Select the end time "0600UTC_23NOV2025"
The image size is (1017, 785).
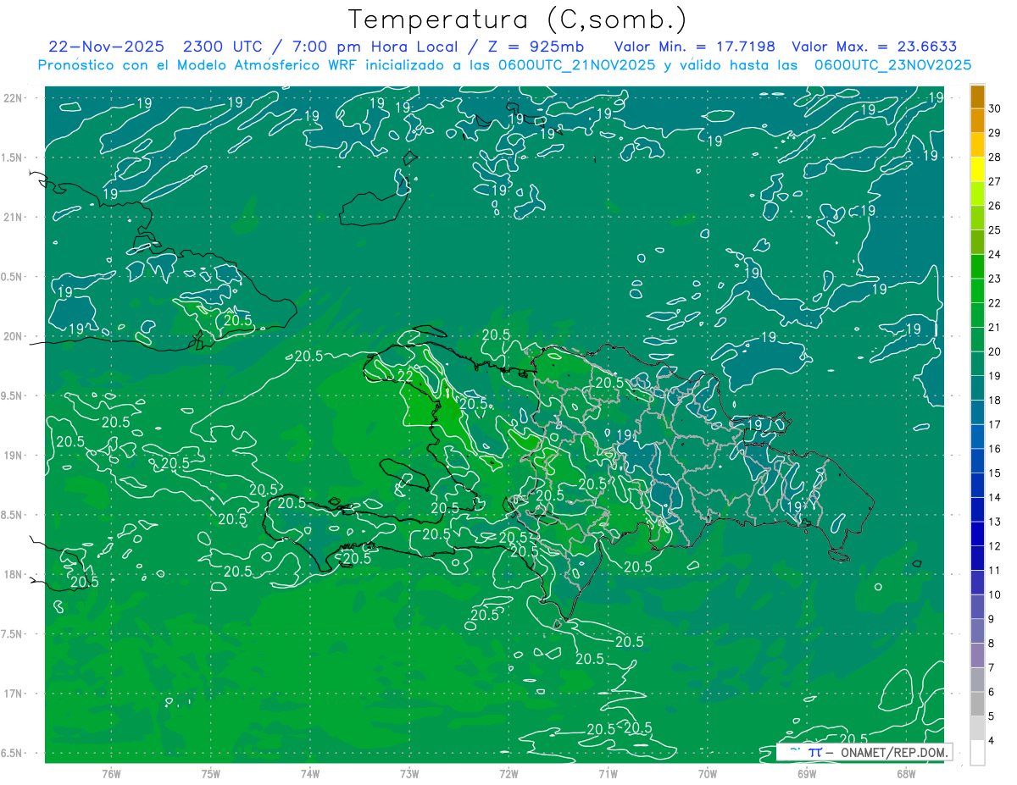pos(892,64)
